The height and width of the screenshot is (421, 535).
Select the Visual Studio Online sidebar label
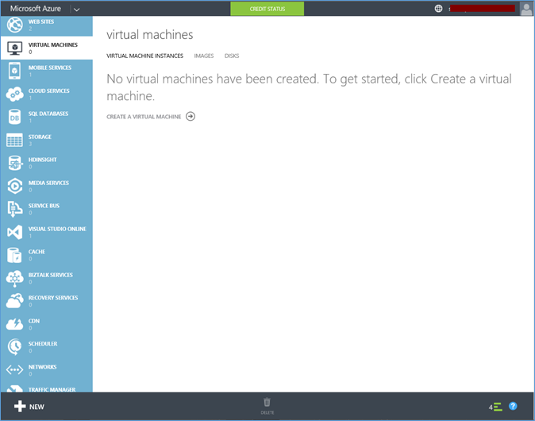point(57,229)
